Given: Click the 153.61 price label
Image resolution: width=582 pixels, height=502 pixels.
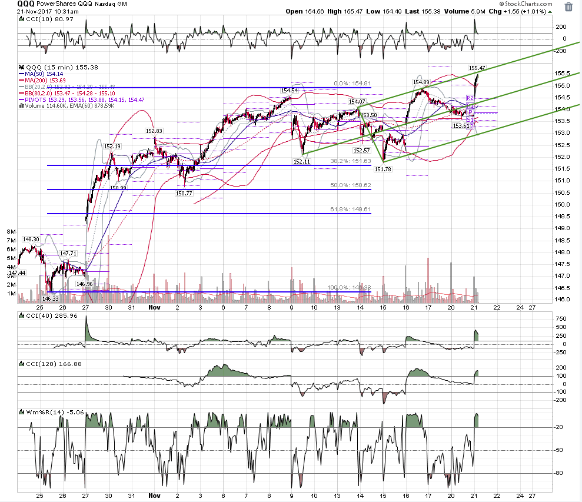Looking at the screenshot, I should tap(461, 125).
